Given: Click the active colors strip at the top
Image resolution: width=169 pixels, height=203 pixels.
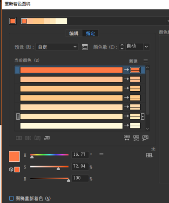Looking at the screenshot, I should pyautogui.click(x=44, y=21).
